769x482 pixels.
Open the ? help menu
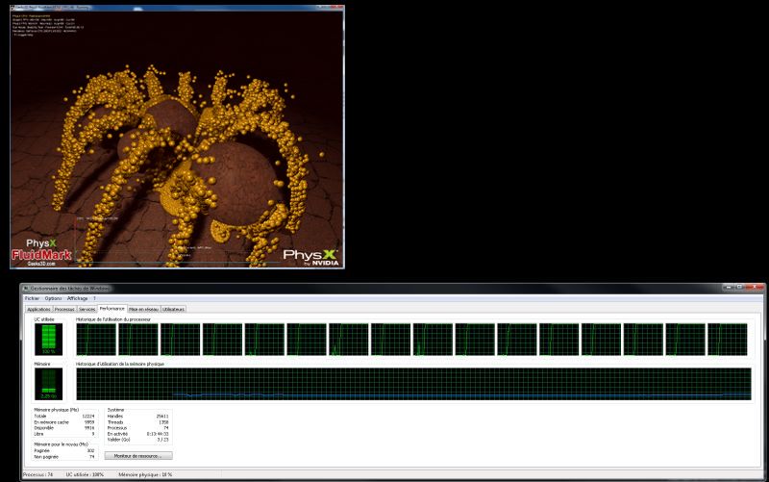pyautogui.click(x=94, y=298)
